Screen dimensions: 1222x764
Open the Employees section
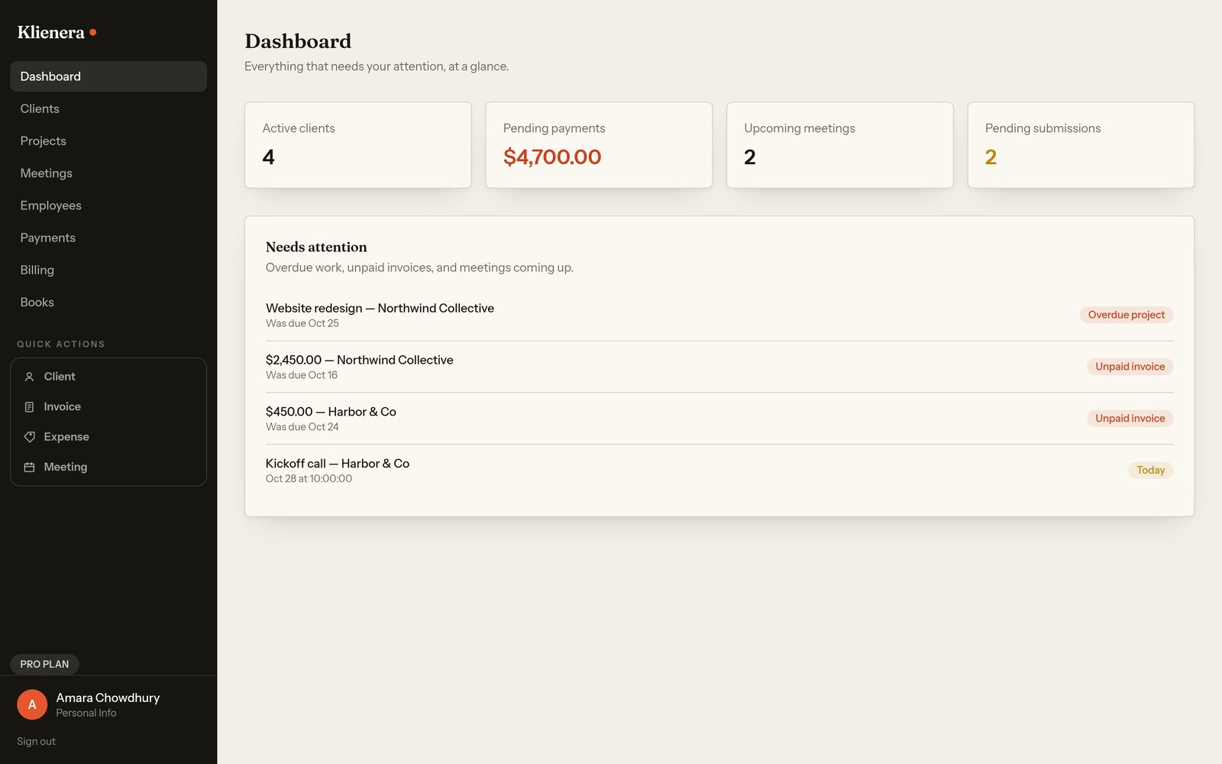click(x=108, y=206)
